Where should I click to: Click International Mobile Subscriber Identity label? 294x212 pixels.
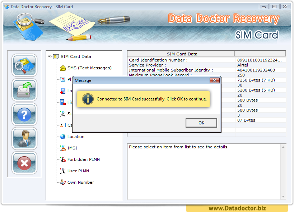(x=171, y=70)
